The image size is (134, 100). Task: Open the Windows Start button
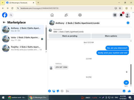pos(3,98)
